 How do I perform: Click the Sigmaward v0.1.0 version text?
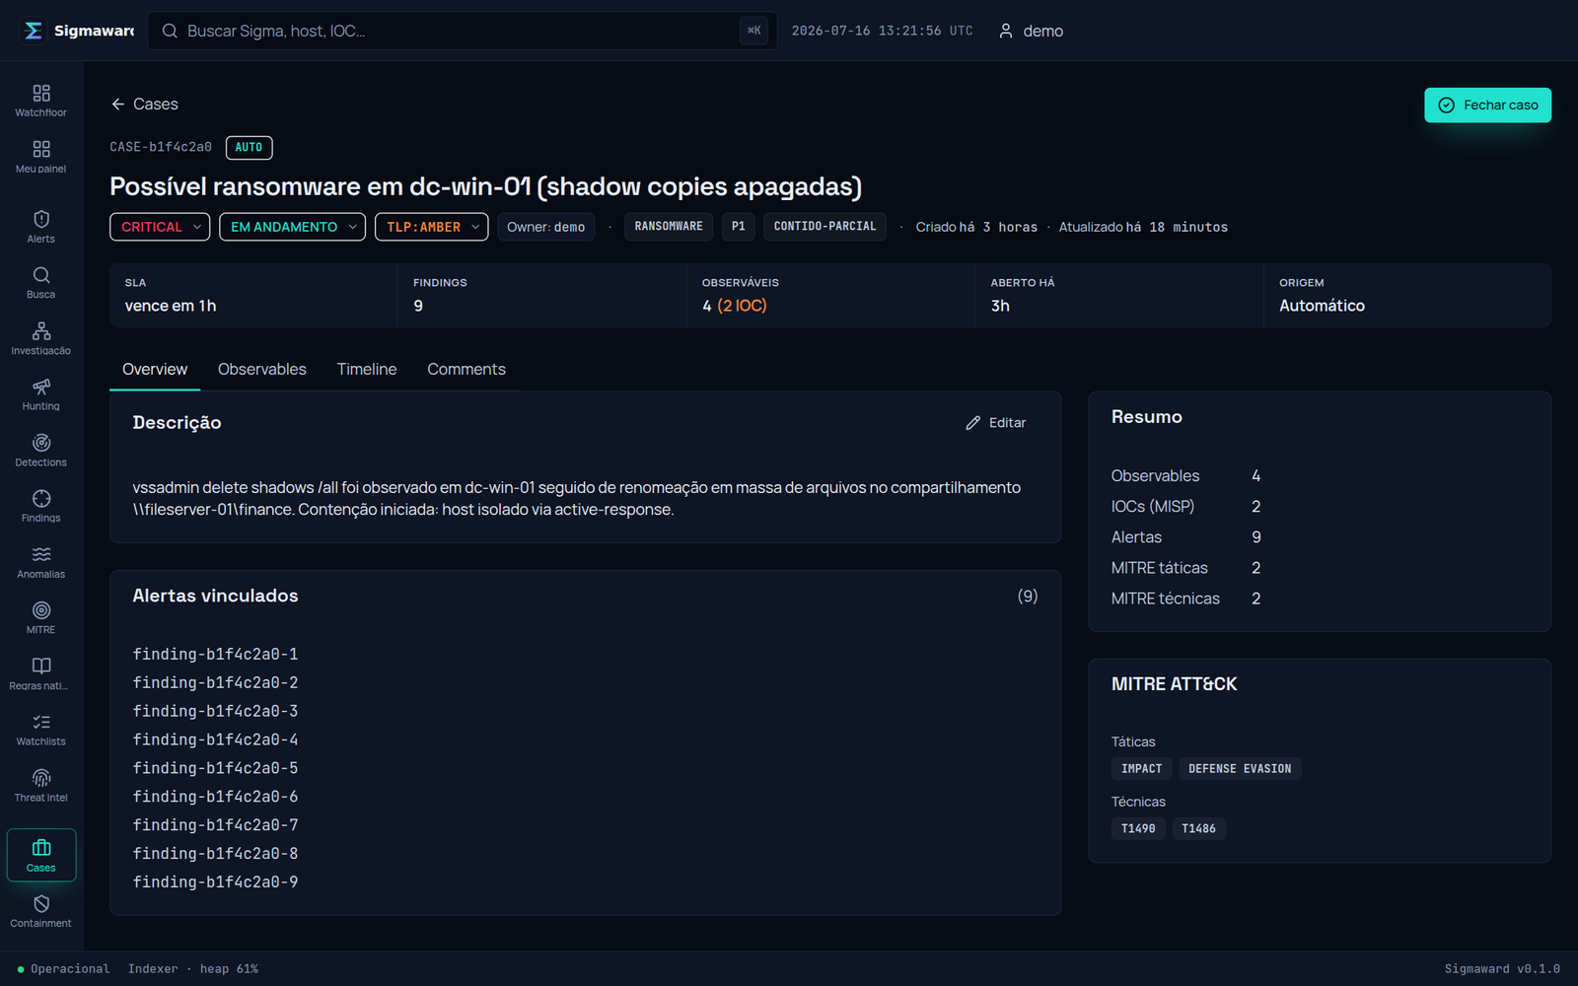tap(1502, 969)
